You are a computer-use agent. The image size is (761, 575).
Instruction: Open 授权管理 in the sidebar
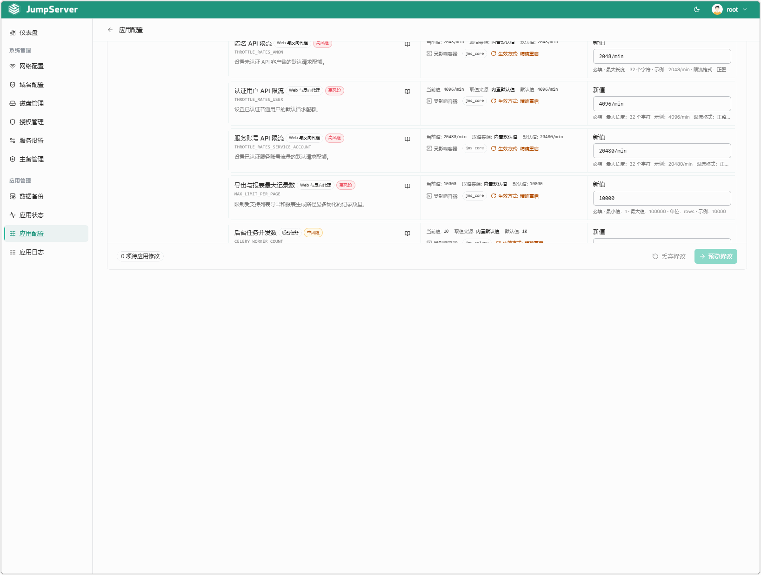46,122
